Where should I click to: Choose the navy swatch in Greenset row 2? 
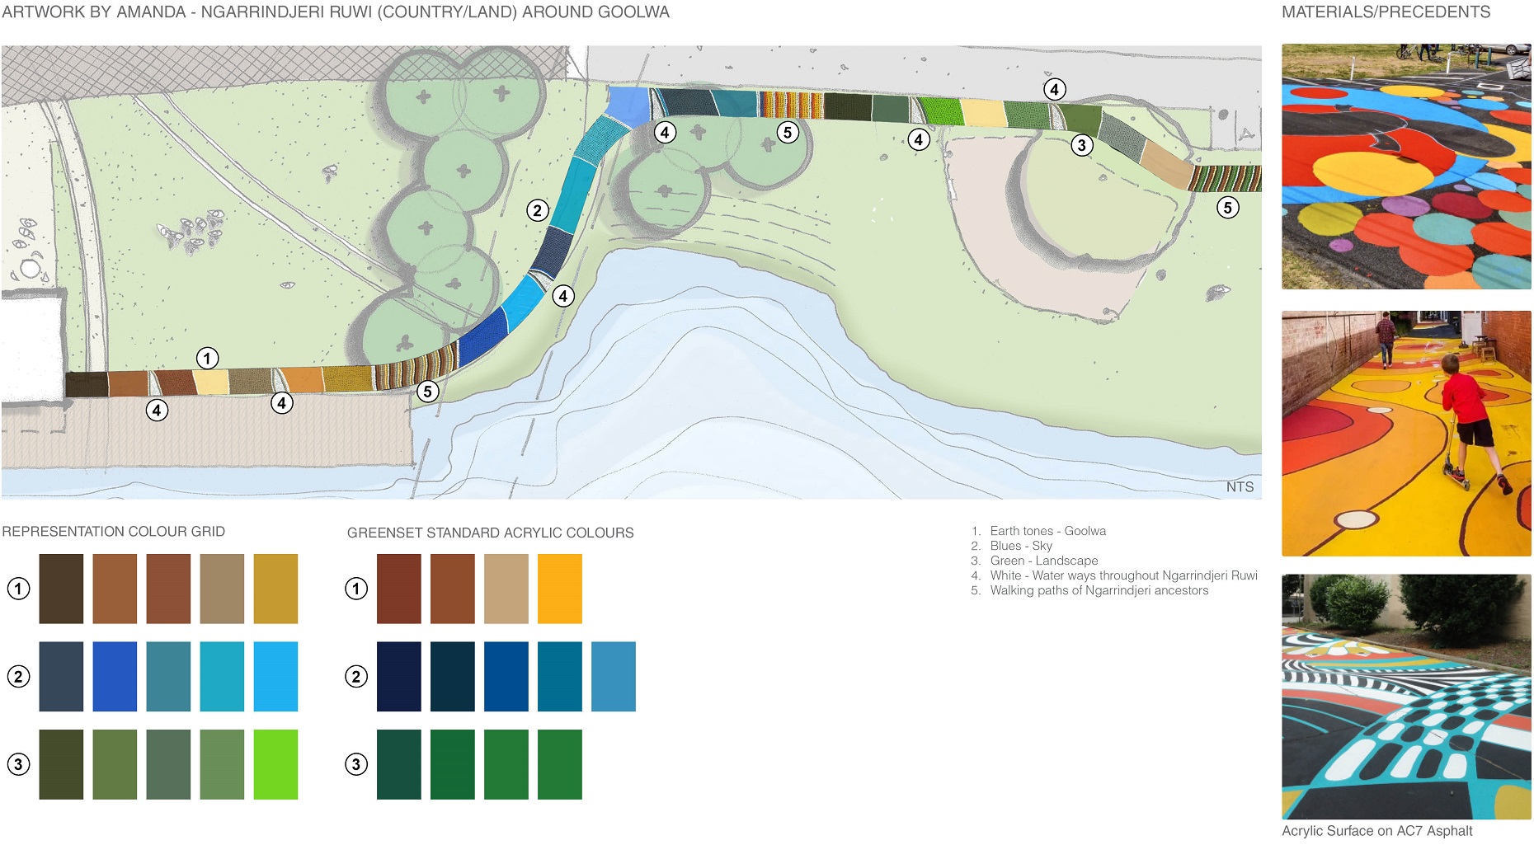coord(399,677)
